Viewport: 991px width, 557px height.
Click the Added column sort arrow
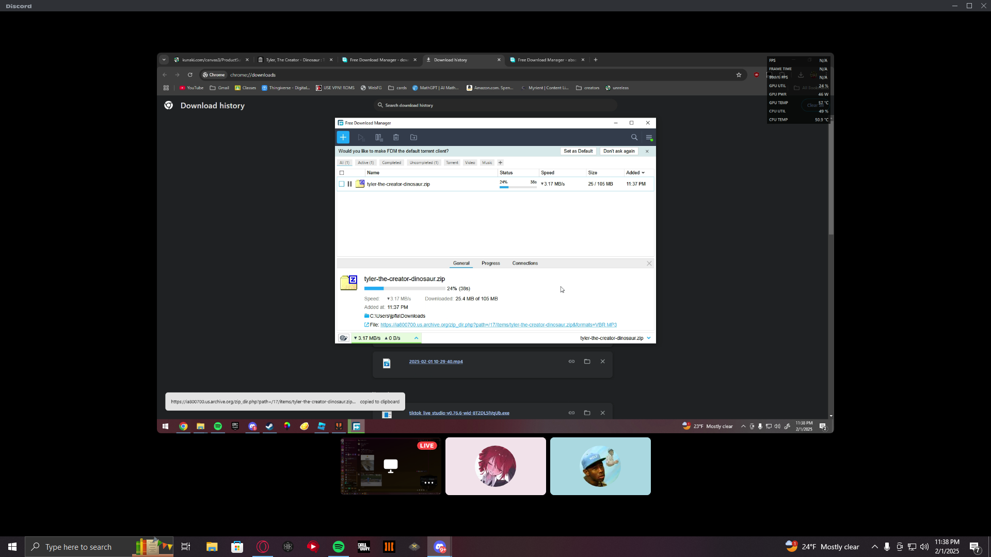[x=643, y=173]
